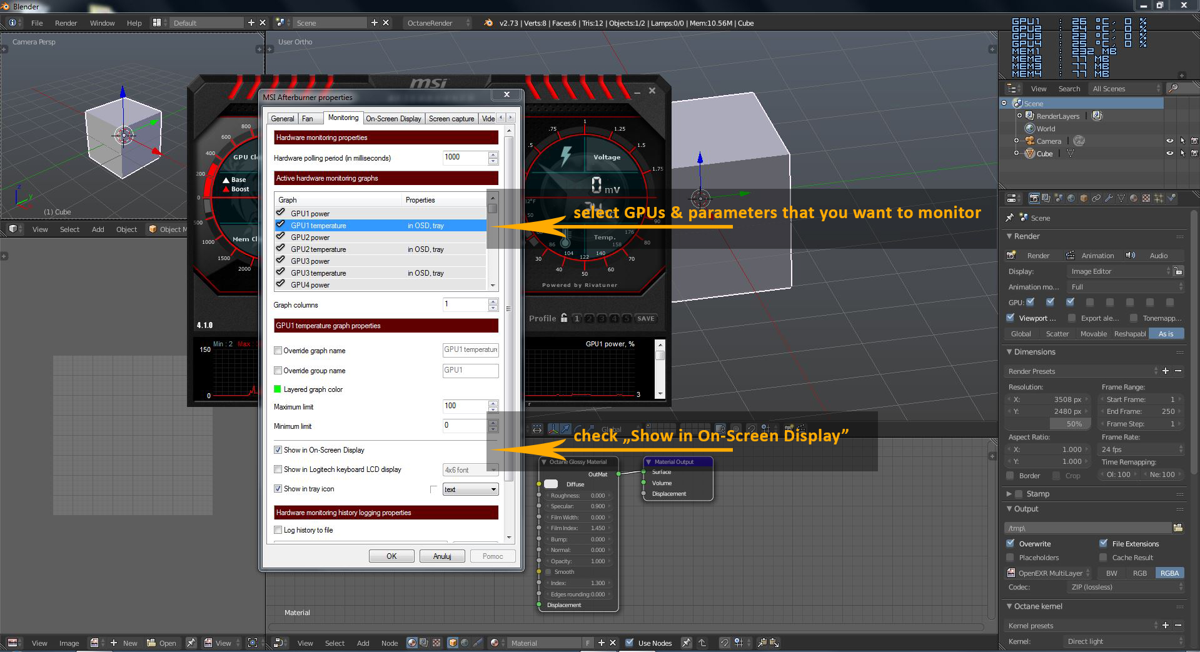Open the object properties cube icon
Screen dimensions: 1200x652
1084,198
